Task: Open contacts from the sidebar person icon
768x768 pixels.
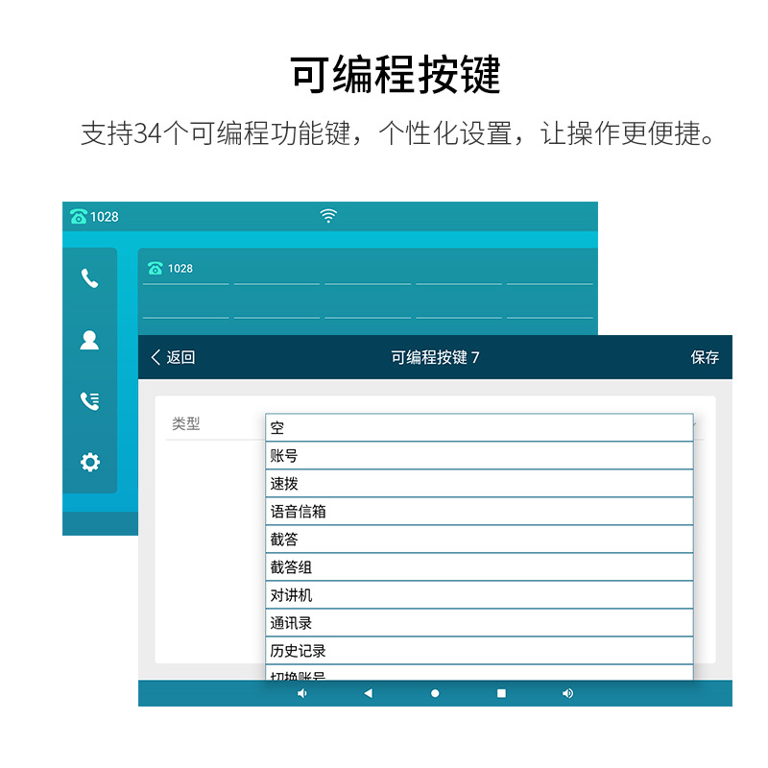Action: pos(89,340)
